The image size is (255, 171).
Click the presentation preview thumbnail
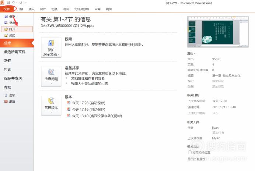218,32
